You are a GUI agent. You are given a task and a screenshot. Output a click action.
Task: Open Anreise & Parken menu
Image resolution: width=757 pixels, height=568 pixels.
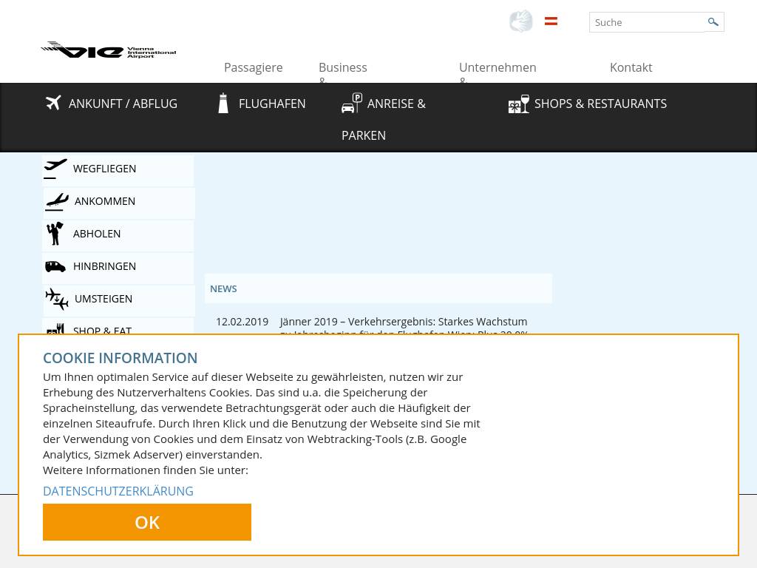click(396, 104)
